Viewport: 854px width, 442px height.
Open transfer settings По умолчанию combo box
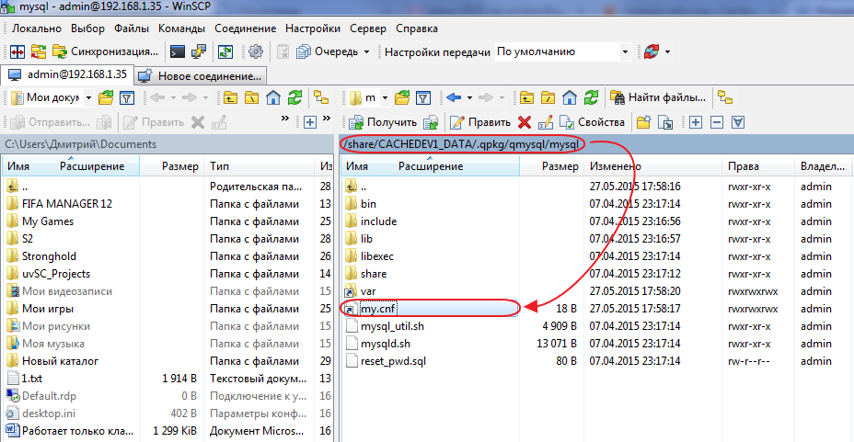pos(562,51)
